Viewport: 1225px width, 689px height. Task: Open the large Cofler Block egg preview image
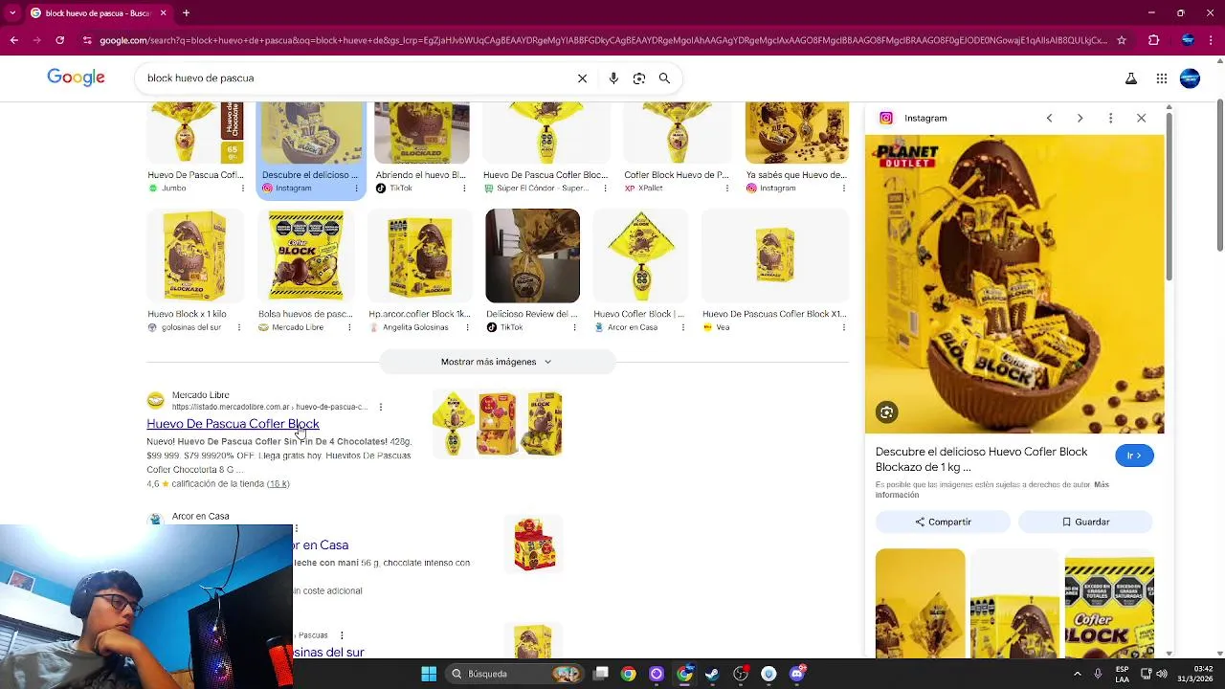tap(1014, 284)
